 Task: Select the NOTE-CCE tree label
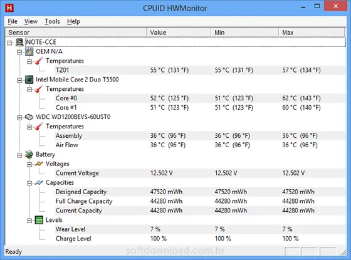pos(41,43)
